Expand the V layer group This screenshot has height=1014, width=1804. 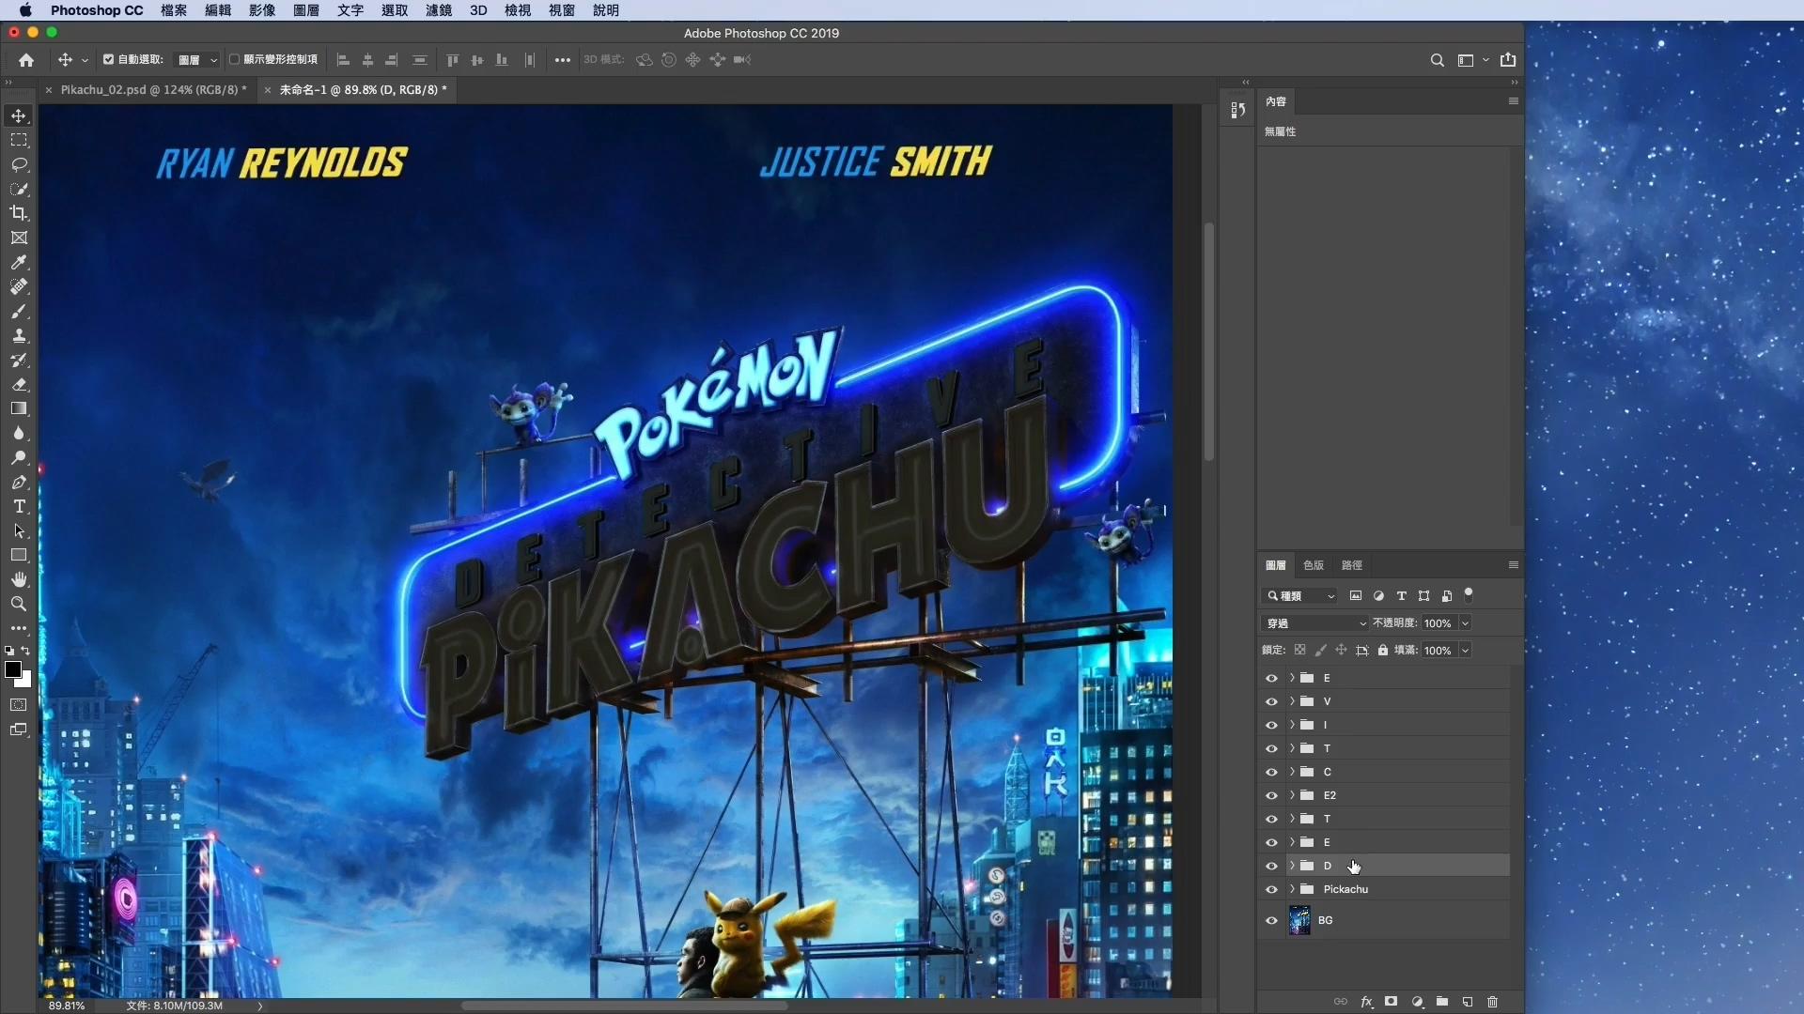(1292, 701)
